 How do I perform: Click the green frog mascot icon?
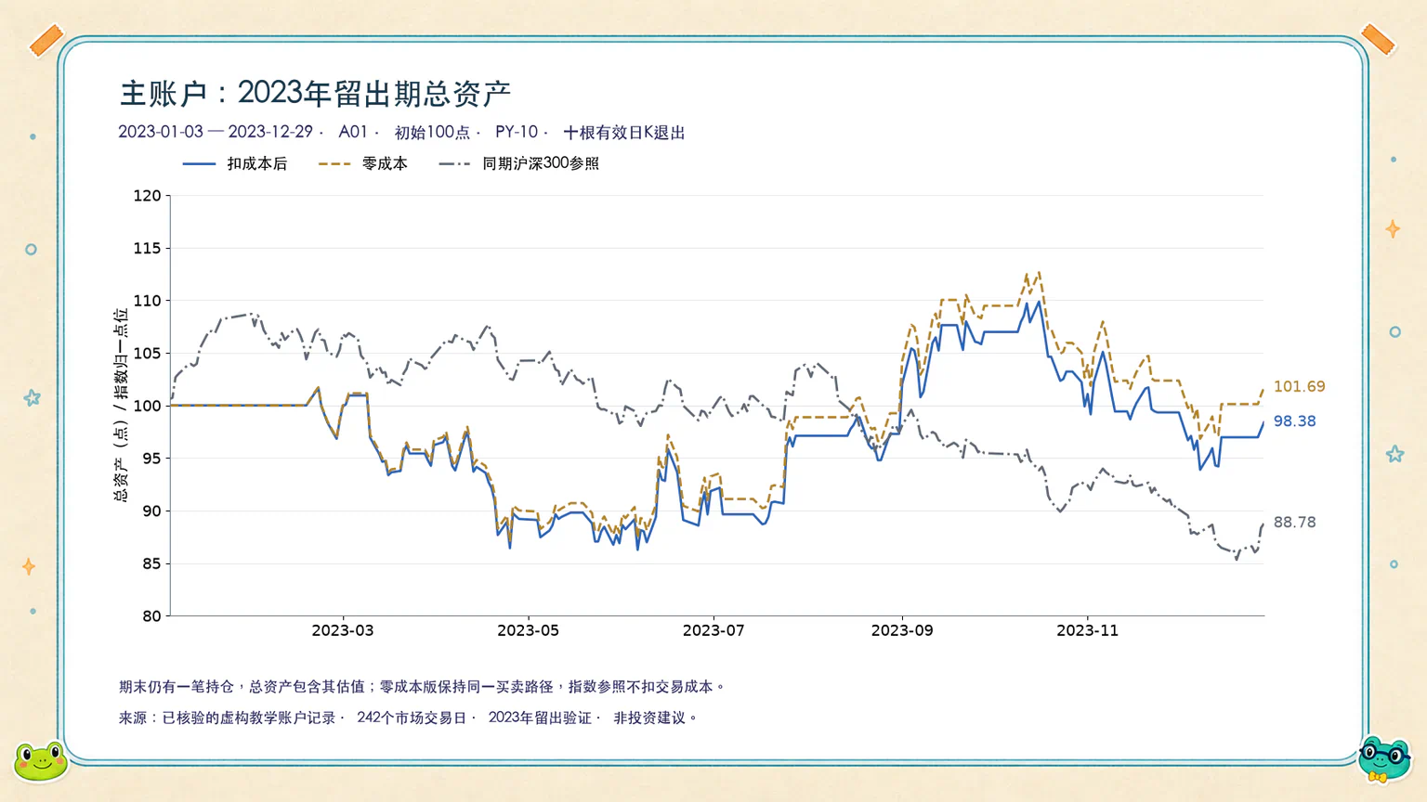tap(41, 761)
